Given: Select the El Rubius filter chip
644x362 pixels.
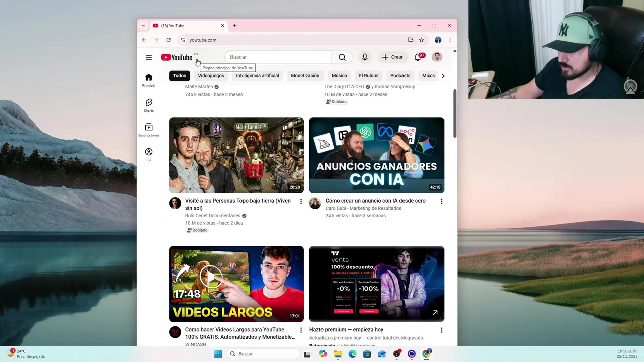Looking at the screenshot, I should click(369, 76).
